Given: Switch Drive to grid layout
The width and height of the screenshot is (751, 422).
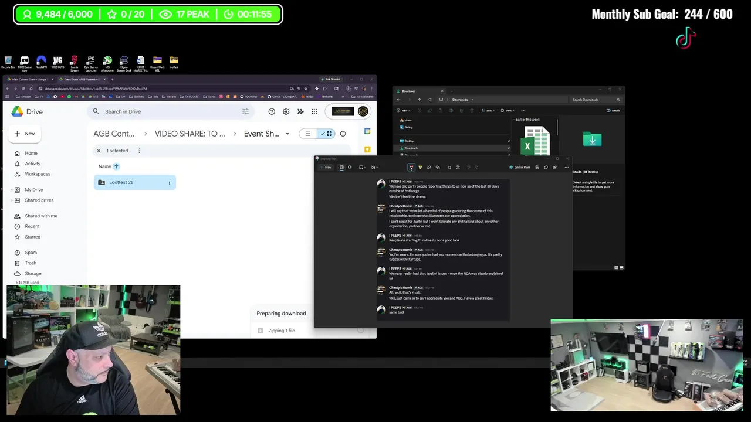Looking at the screenshot, I should click(326, 134).
